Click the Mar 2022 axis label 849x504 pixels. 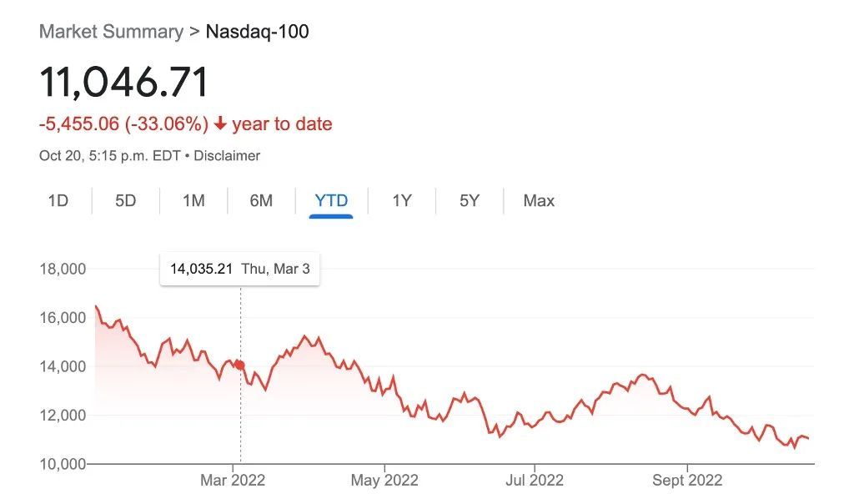(x=233, y=481)
